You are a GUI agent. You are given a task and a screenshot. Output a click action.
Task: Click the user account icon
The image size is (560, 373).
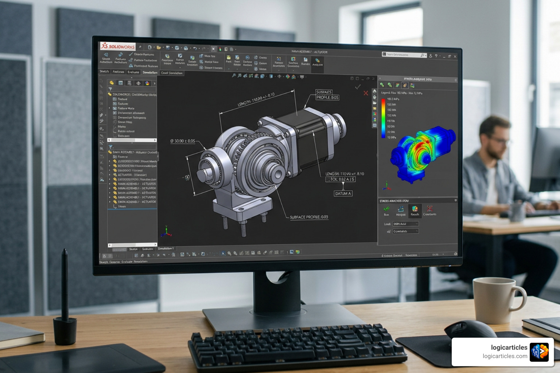(431, 56)
